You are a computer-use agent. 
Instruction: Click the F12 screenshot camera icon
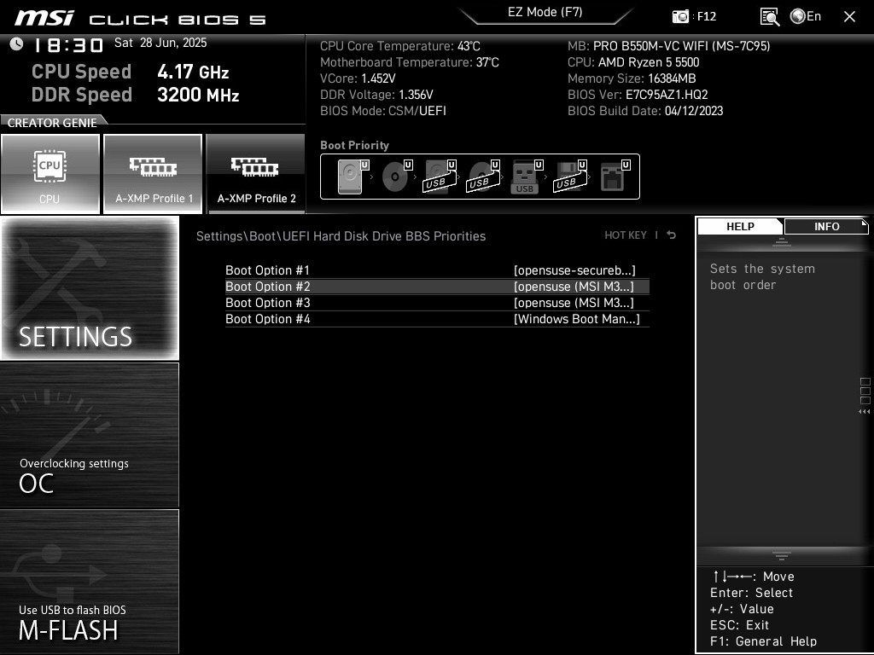tap(680, 16)
